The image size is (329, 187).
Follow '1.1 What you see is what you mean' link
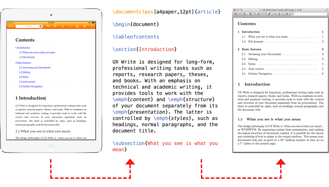[37, 52]
